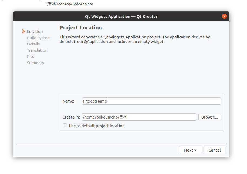Screen dimensions: 247x174
Task: Click the Create in: label
Action: pos(71,117)
